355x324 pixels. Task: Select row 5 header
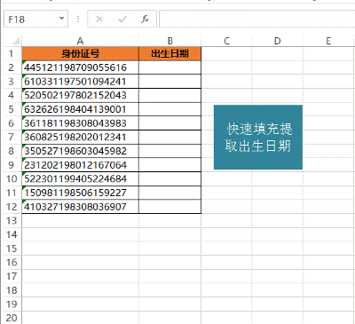pyautogui.click(x=12, y=109)
